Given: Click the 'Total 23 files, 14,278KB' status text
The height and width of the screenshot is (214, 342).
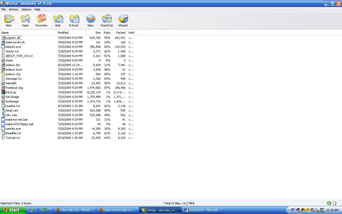Looking at the screenshot, I should (179, 203).
